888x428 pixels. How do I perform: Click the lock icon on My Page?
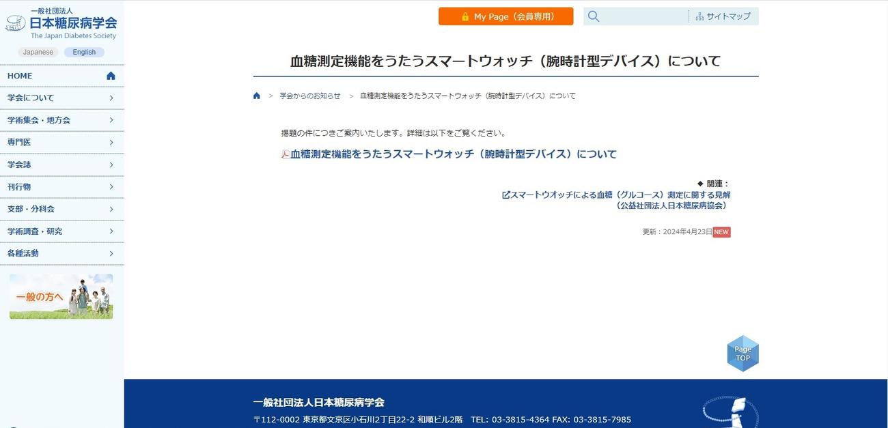(x=465, y=16)
